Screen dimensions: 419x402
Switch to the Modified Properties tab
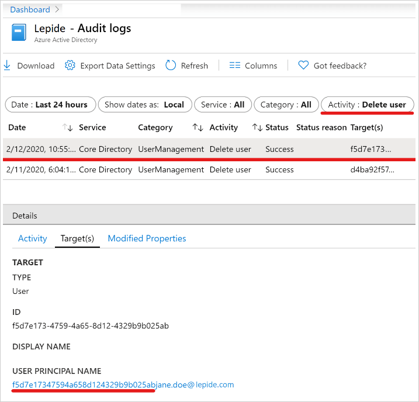pos(147,238)
